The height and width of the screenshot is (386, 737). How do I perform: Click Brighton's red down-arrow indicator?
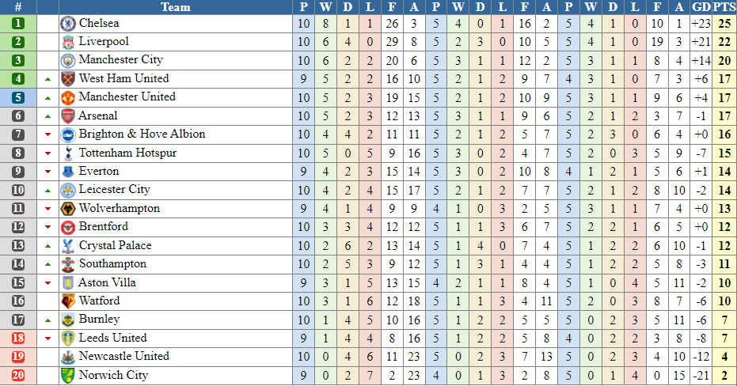tap(47, 134)
